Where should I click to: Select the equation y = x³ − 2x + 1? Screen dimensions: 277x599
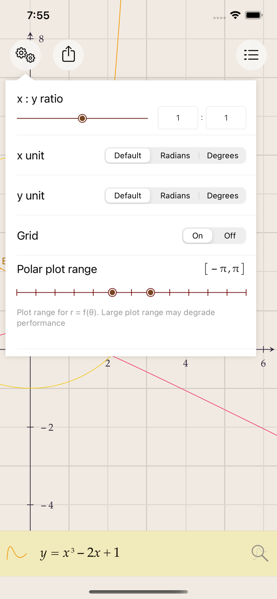[x=80, y=553]
